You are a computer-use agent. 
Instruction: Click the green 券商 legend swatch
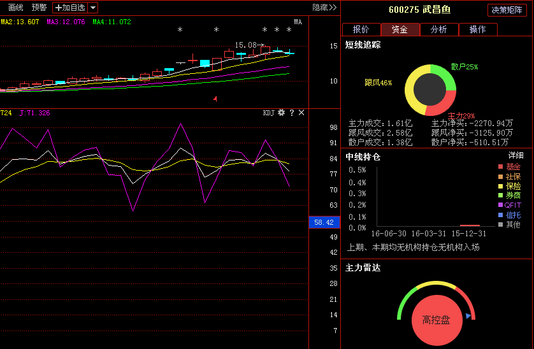click(x=500, y=196)
